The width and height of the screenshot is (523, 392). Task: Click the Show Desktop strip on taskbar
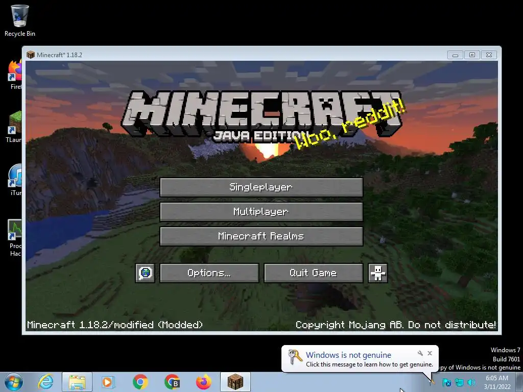[x=520, y=382]
